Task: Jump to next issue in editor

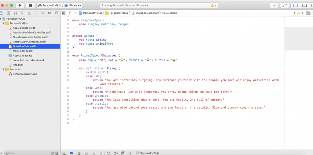Action: 302,13
